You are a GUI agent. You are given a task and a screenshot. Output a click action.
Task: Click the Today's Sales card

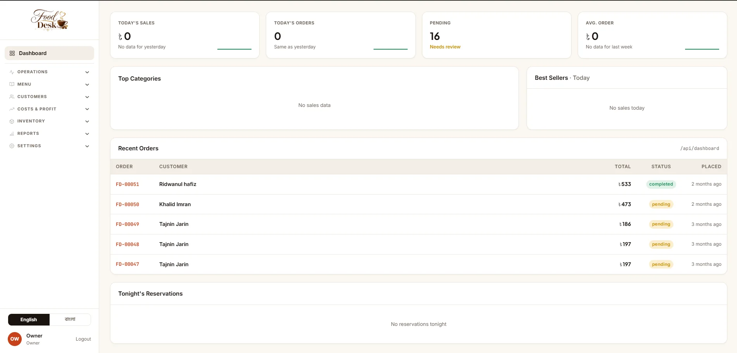(x=185, y=35)
